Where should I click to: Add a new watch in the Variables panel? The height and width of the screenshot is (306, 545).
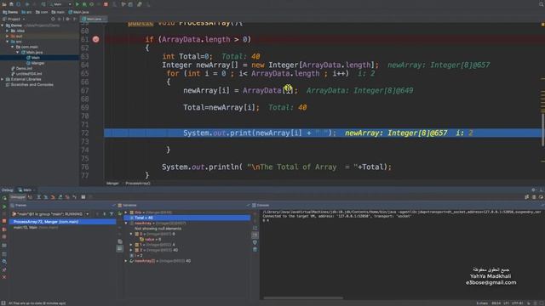coord(119,213)
